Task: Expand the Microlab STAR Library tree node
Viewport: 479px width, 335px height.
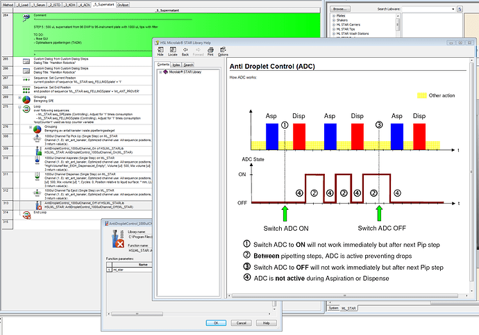Action: tap(159, 73)
